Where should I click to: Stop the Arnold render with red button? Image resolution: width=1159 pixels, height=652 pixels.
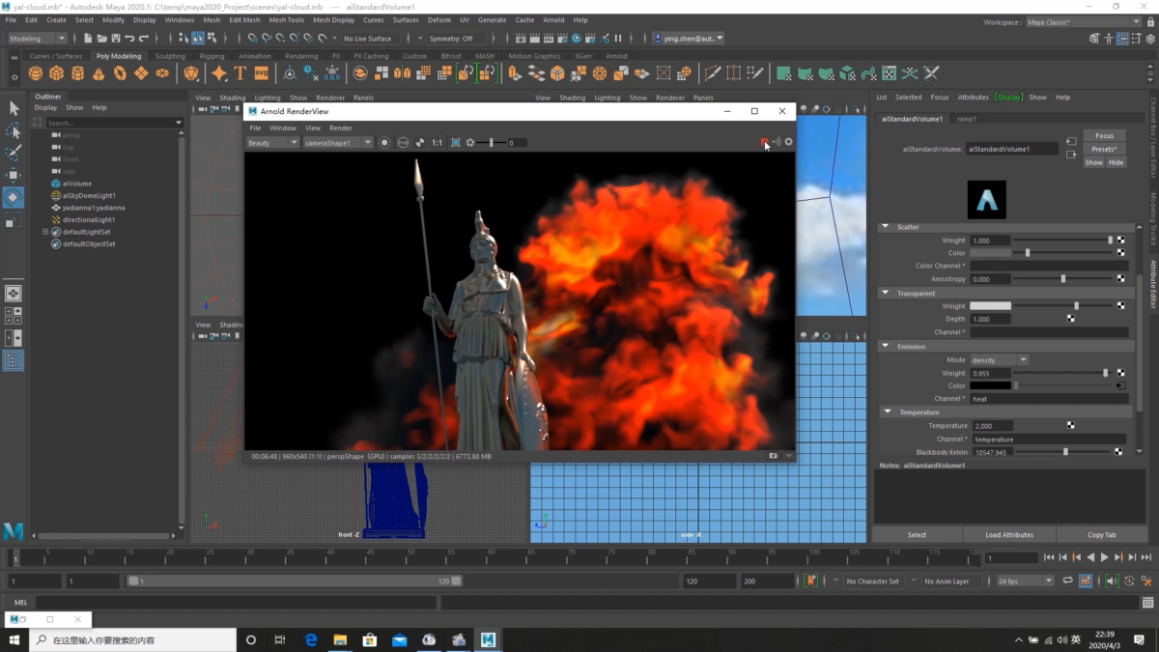pos(764,142)
